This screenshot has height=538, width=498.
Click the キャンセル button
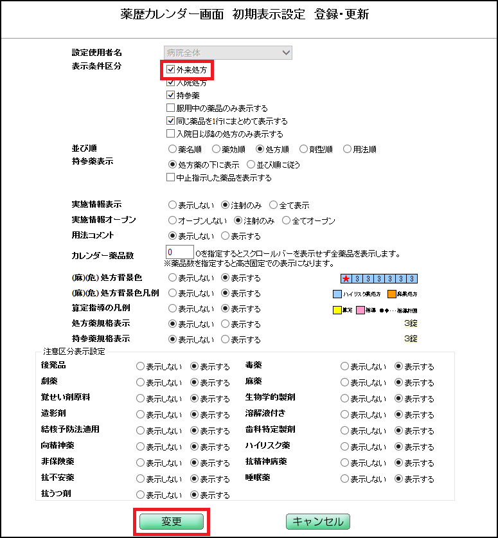tap(318, 521)
